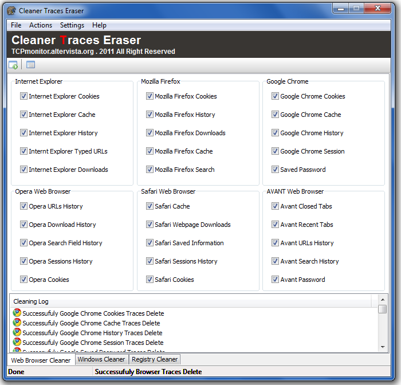Switch to Registry Cleaner tab
401x385 pixels.
point(155,359)
